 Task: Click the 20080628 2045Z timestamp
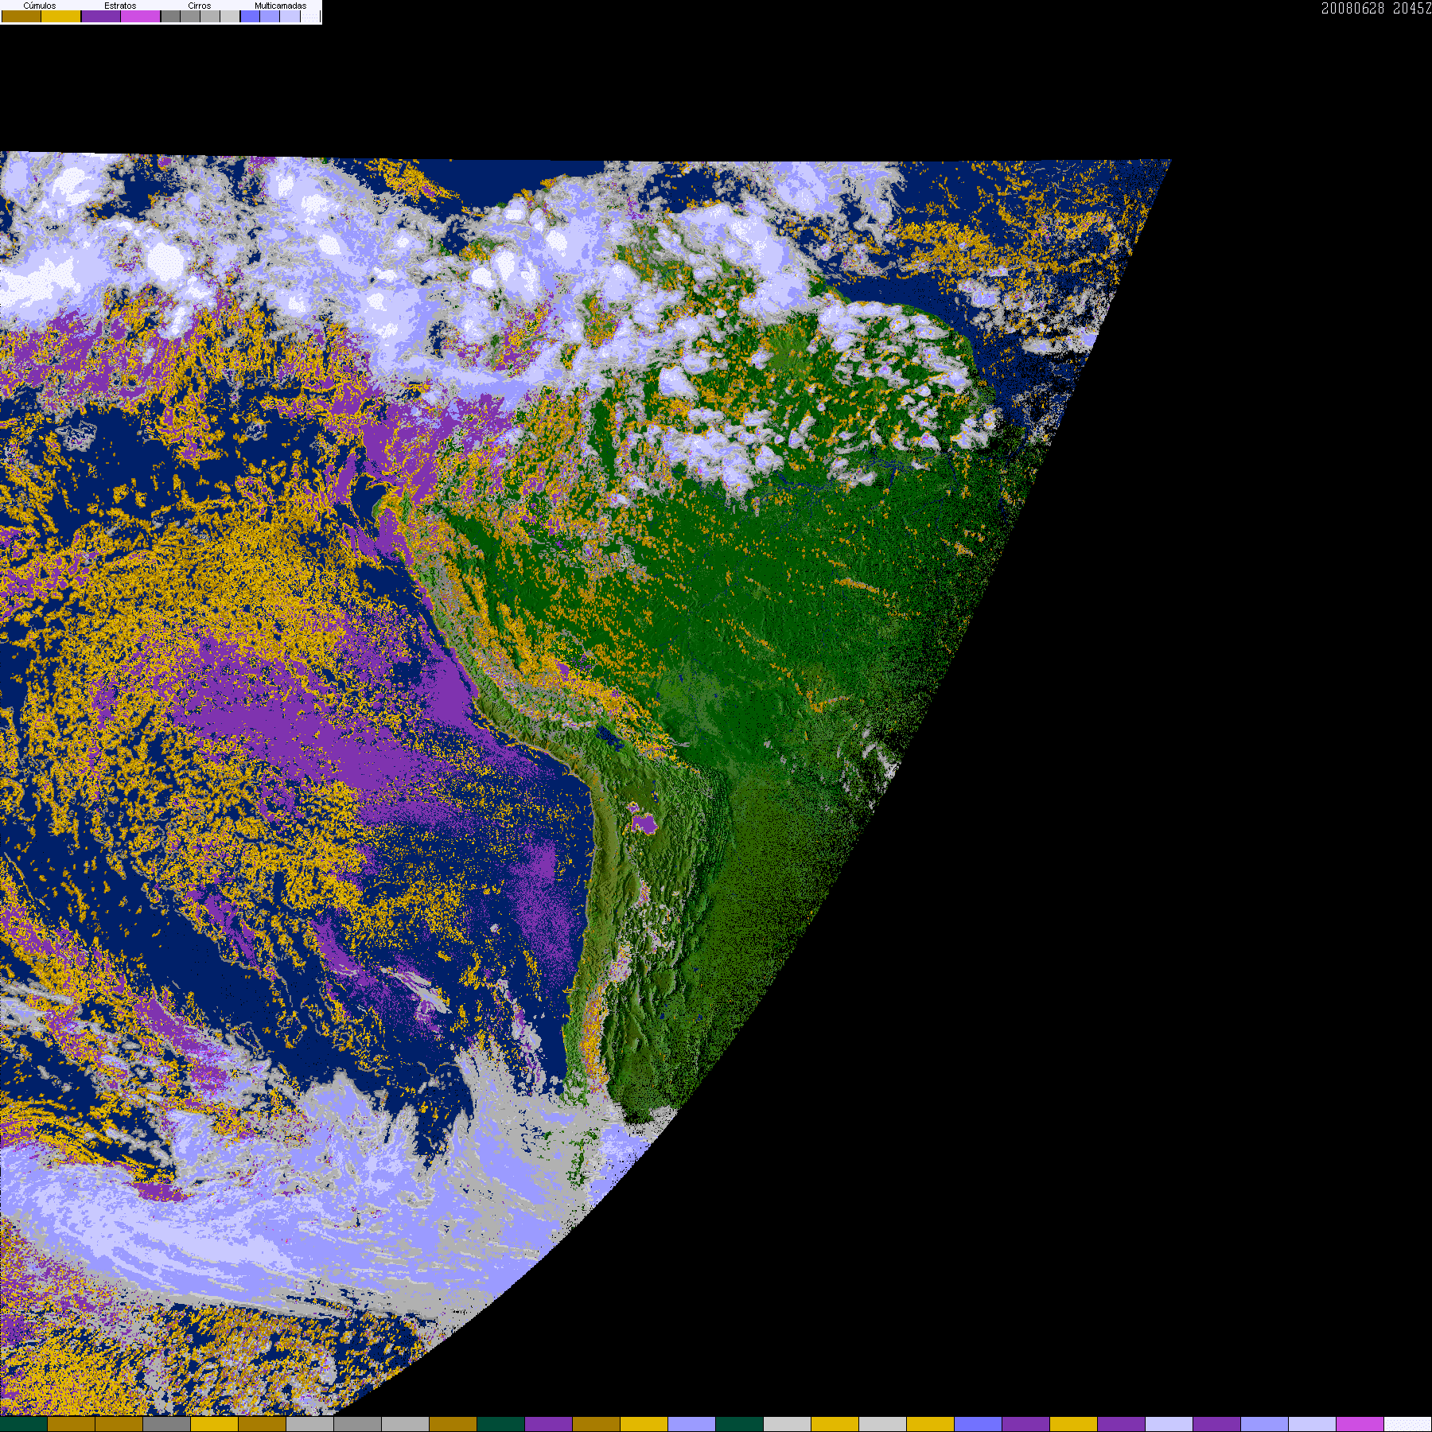pyautogui.click(x=1376, y=8)
